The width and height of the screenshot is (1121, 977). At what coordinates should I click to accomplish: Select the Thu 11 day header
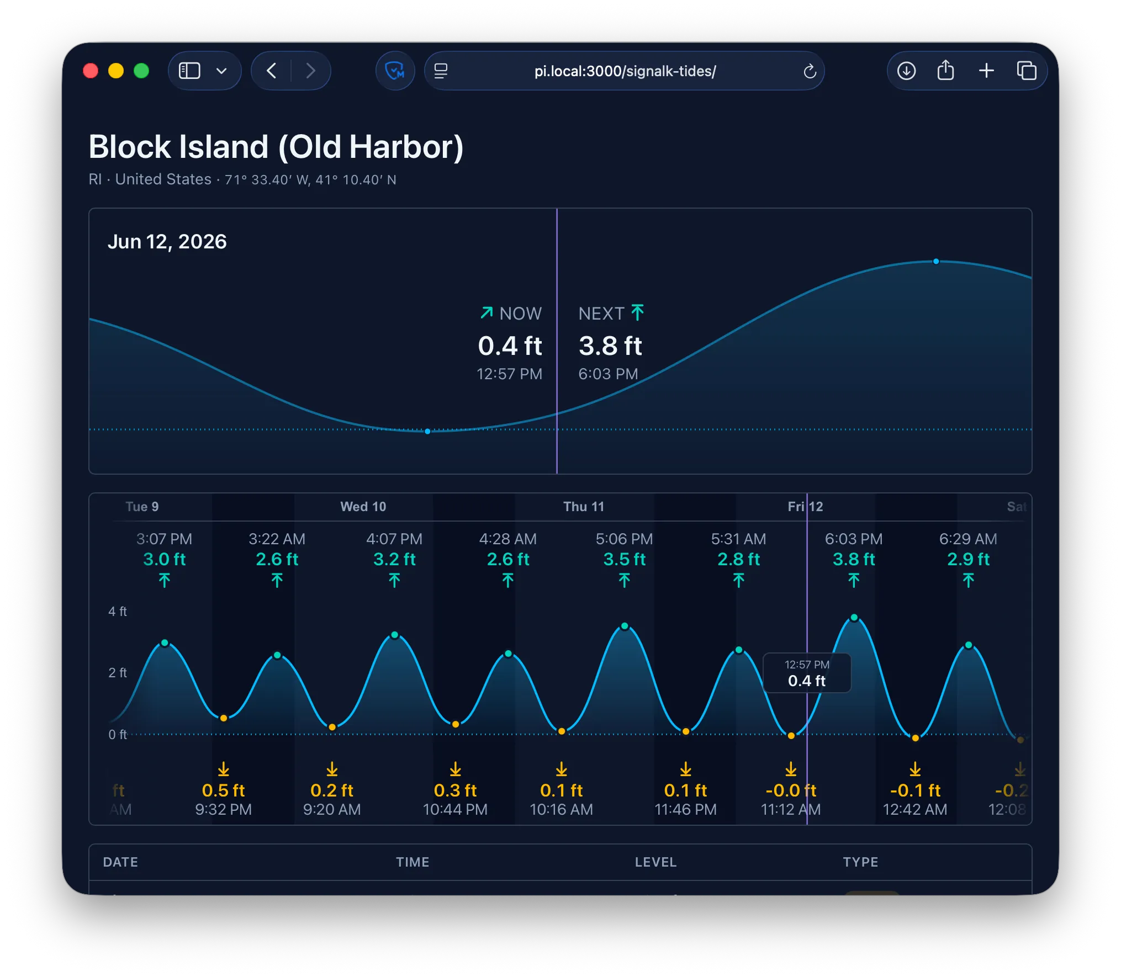584,507
